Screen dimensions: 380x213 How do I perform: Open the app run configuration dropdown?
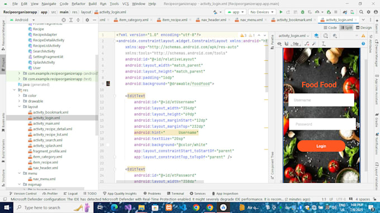tap(236, 12)
